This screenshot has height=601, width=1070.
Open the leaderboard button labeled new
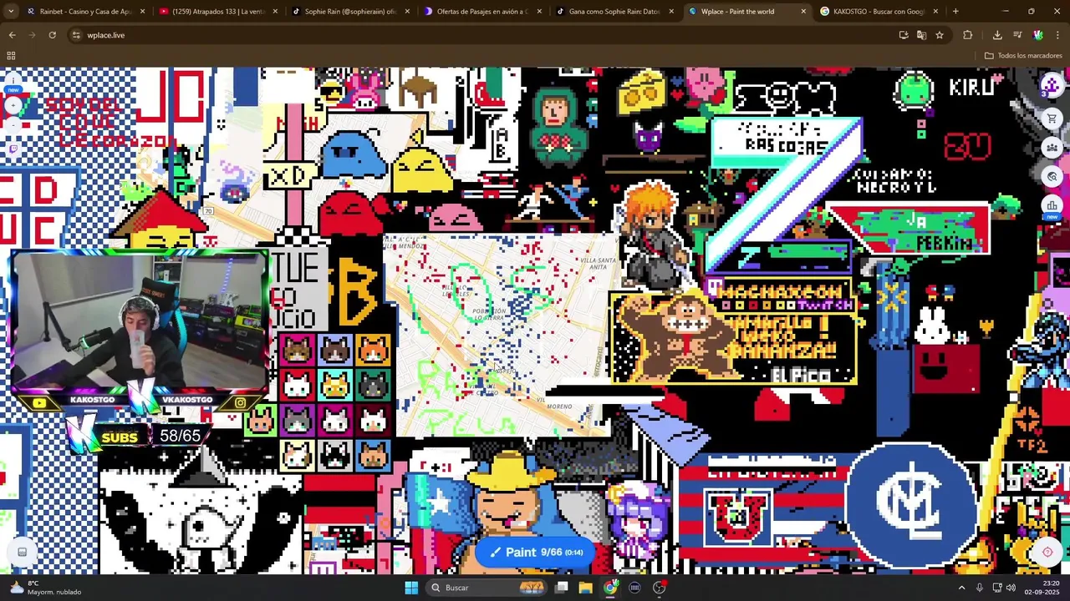[1052, 205]
